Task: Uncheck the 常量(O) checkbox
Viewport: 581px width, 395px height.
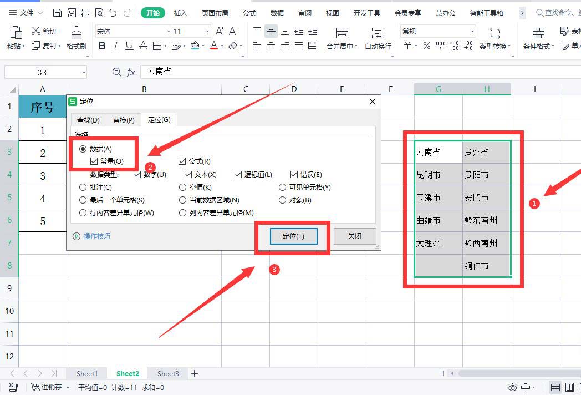Action: pyautogui.click(x=94, y=161)
